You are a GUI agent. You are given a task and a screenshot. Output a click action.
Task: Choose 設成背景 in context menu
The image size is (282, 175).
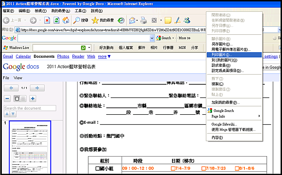pos(234,65)
